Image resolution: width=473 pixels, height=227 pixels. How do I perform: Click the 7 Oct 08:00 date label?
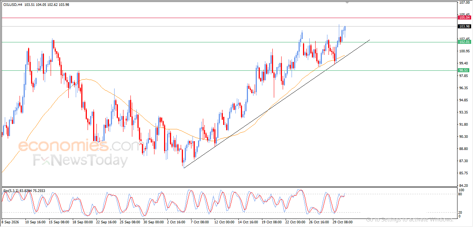[200, 222]
